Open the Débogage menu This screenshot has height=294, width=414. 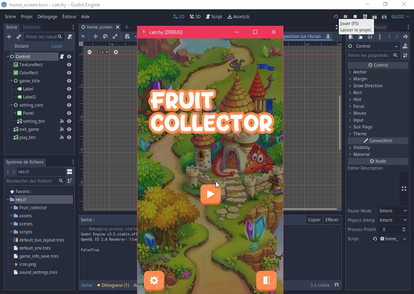pyautogui.click(x=47, y=17)
